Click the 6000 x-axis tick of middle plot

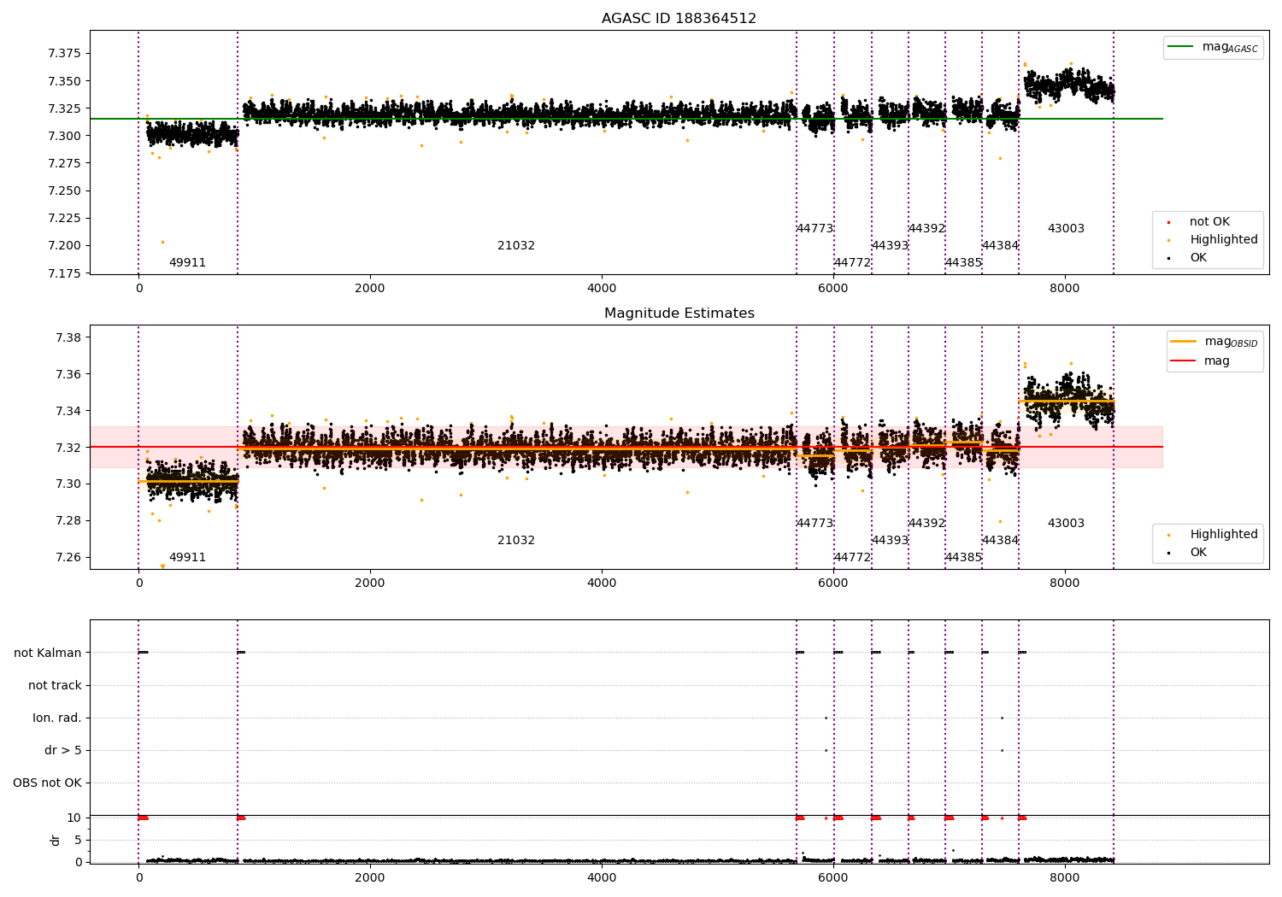click(x=833, y=583)
